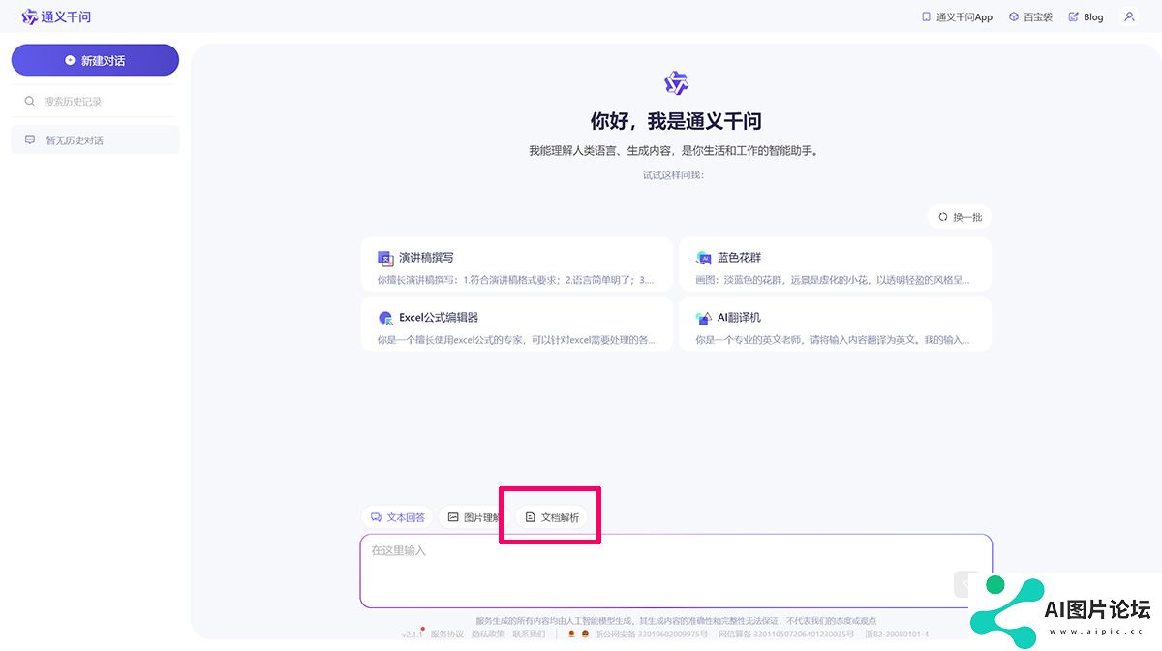Switch to the 图片理解 mode tab
The height and width of the screenshot is (651, 1162).
(x=474, y=517)
